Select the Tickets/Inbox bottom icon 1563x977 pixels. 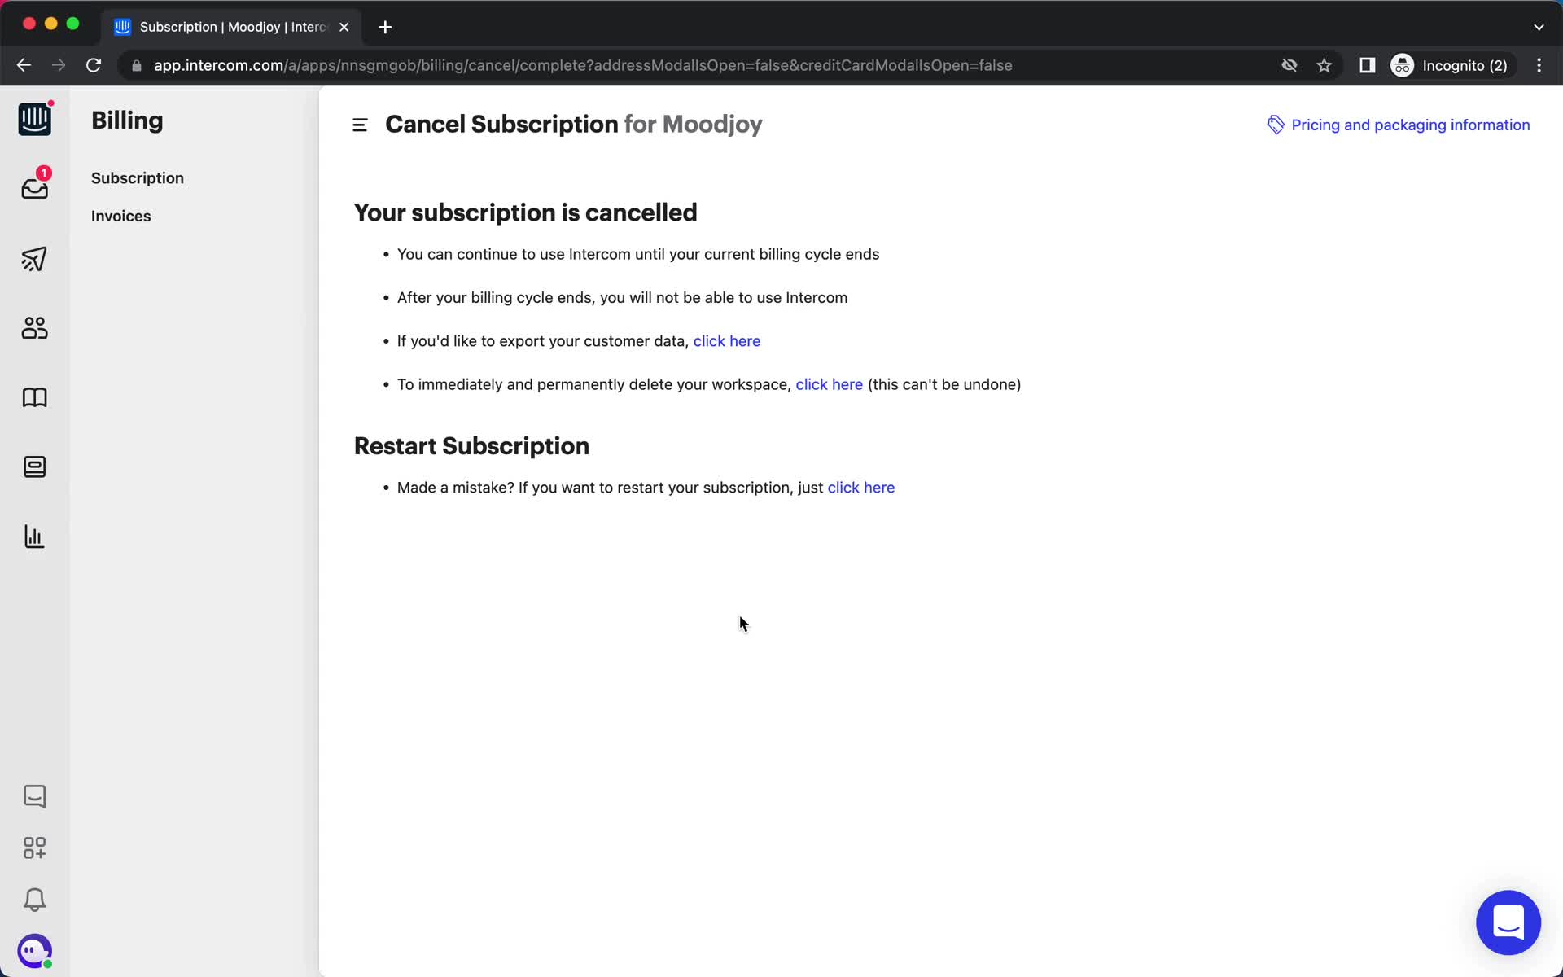pyautogui.click(x=35, y=795)
